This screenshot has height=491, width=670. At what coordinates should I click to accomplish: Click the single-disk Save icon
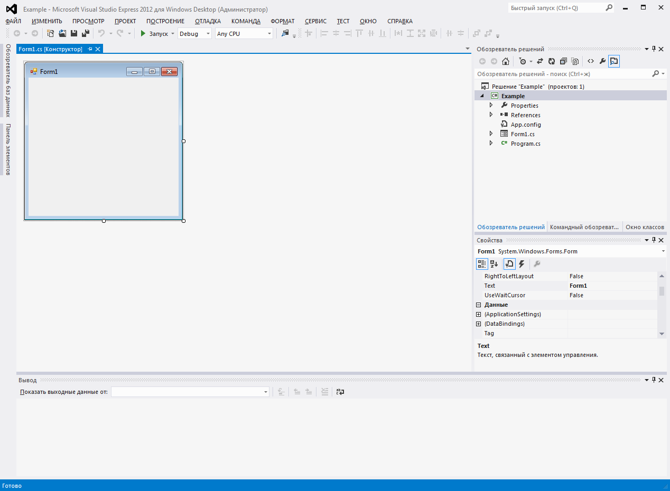pos(74,33)
